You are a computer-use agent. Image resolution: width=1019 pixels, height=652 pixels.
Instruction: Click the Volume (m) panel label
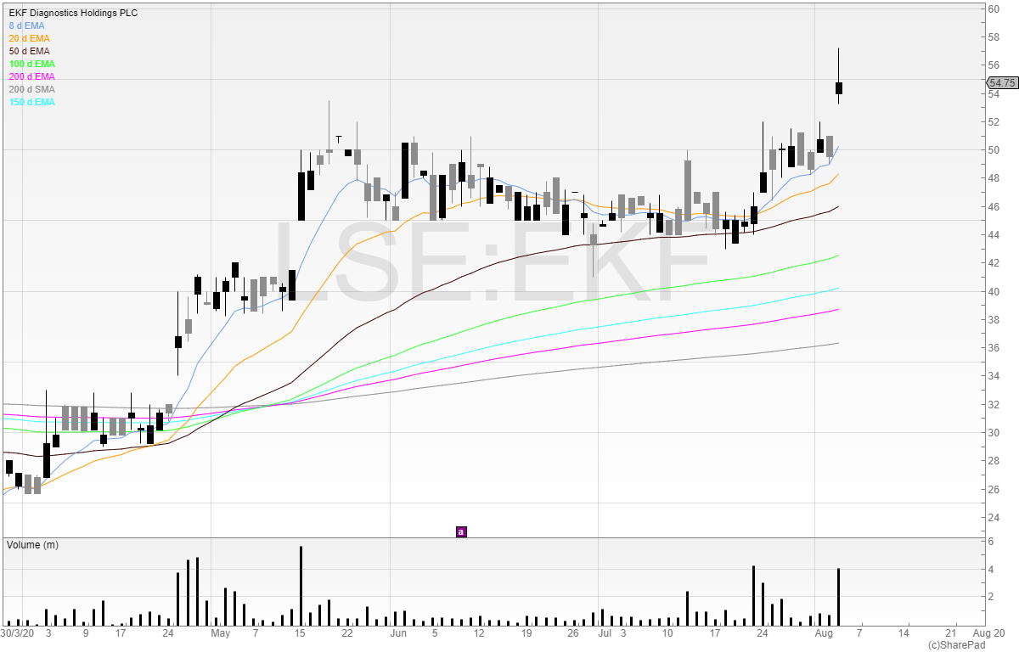click(32, 544)
